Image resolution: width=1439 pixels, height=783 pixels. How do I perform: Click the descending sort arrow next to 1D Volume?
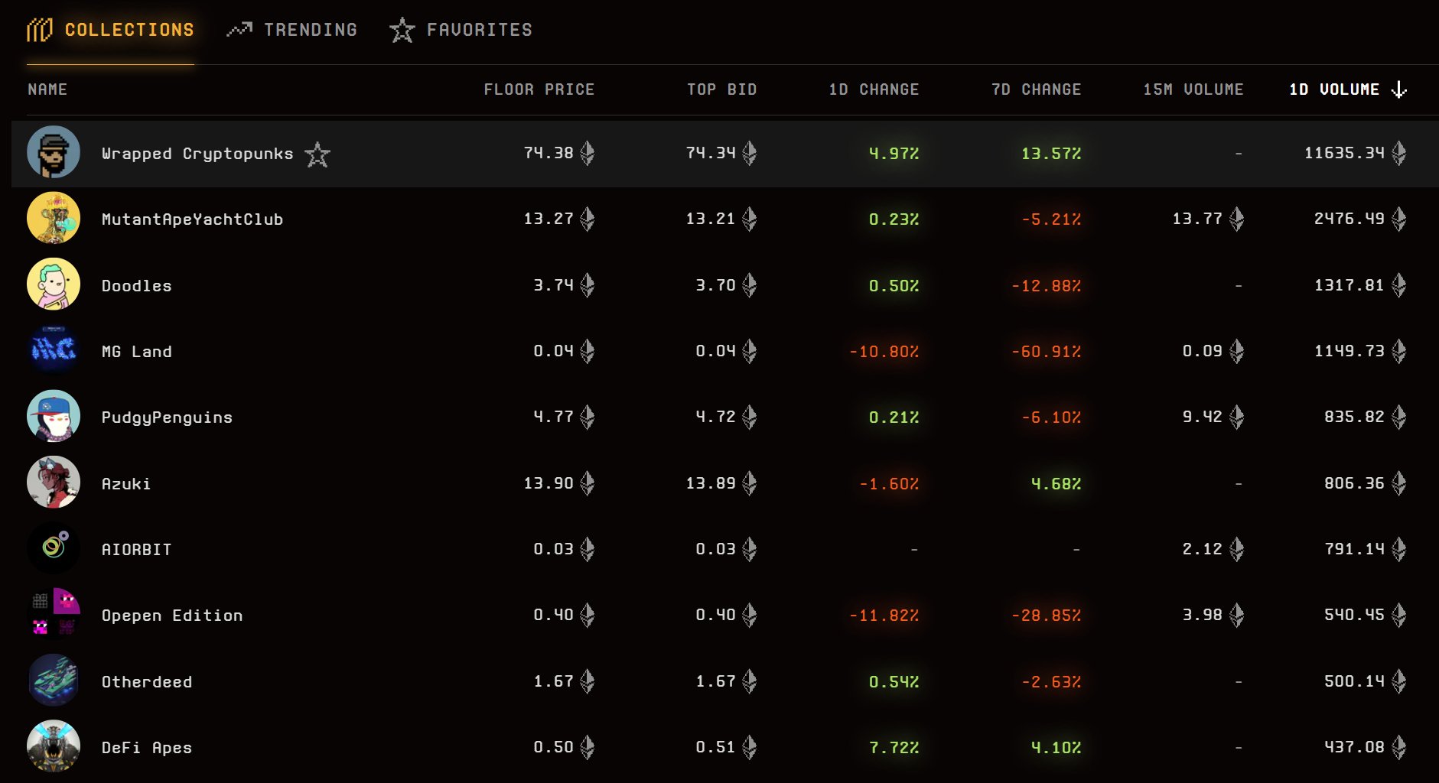[x=1399, y=89]
